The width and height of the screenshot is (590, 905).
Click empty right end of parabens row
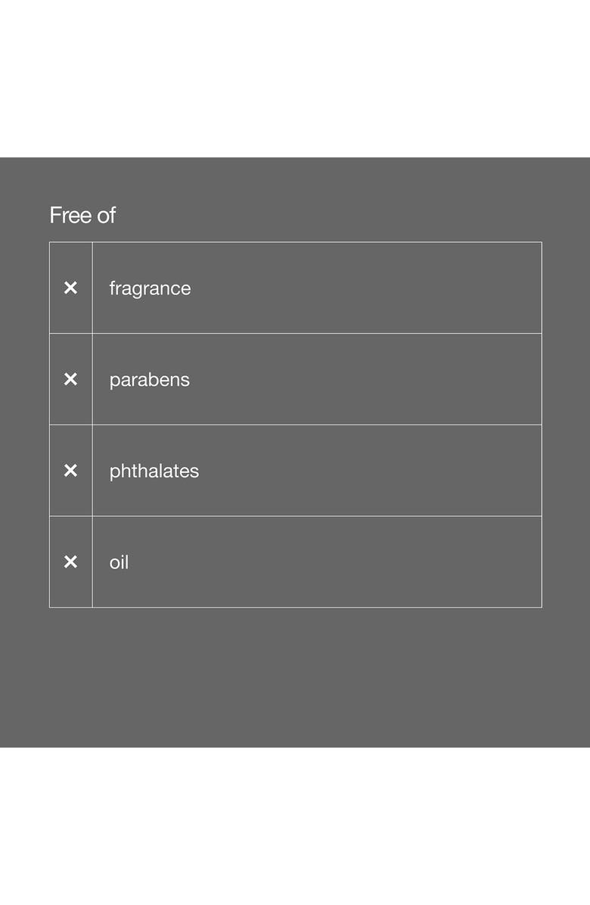469,379
